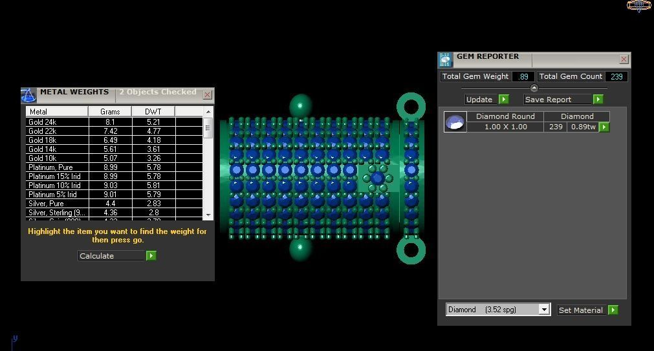Click the Metal column header
Image resolution: width=654 pixels, height=351 pixels.
point(57,111)
